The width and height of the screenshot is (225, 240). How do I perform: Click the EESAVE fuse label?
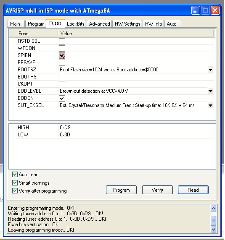[x=26, y=63]
